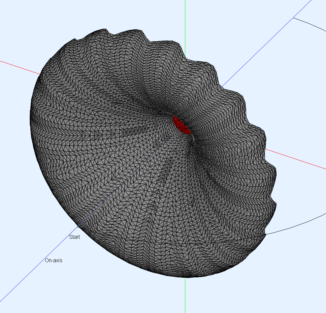
Task: Select the red throat surface of the horn mesh
Action: tap(182, 125)
